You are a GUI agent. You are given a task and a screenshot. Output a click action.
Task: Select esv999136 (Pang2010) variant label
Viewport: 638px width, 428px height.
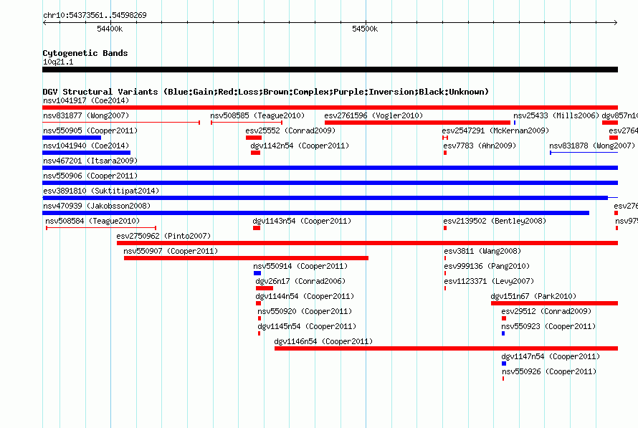487,266
